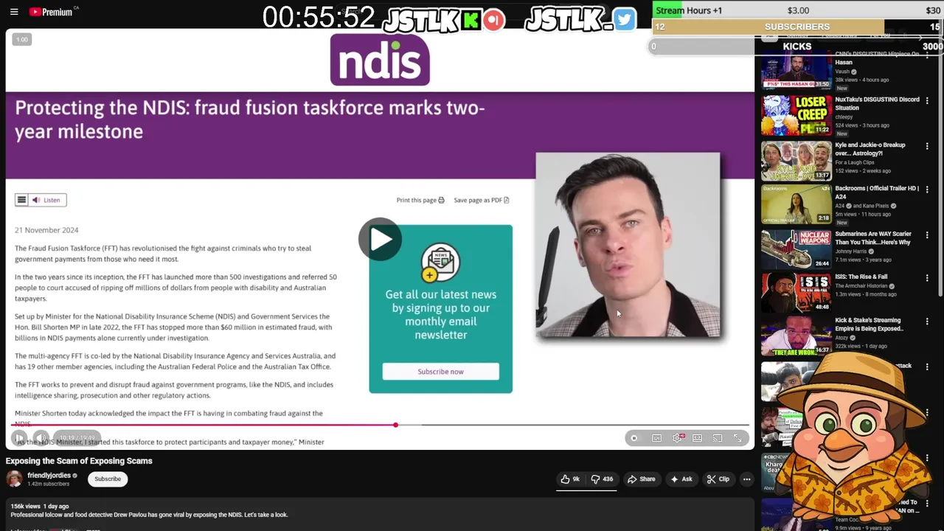Click the green Kick K icon in overlay

(x=471, y=20)
